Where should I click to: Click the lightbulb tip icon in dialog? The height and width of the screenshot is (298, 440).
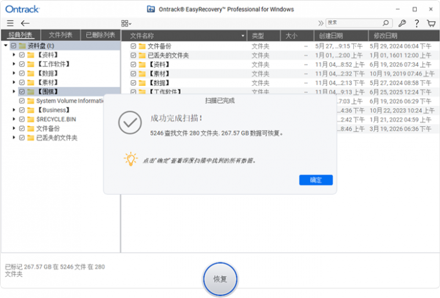[131, 159]
